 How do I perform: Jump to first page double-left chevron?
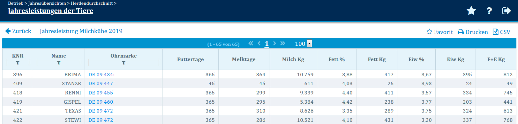point(251,43)
